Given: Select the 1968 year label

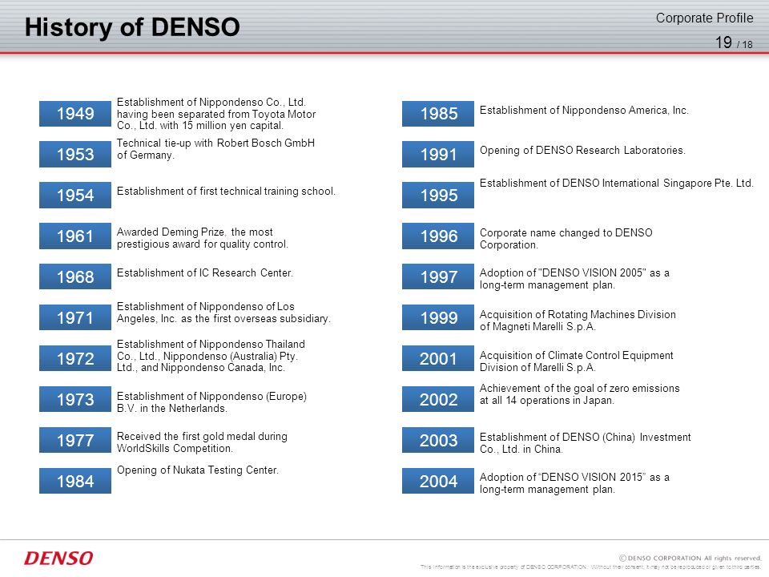Looking at the screenshot, I should click(75, 276).
